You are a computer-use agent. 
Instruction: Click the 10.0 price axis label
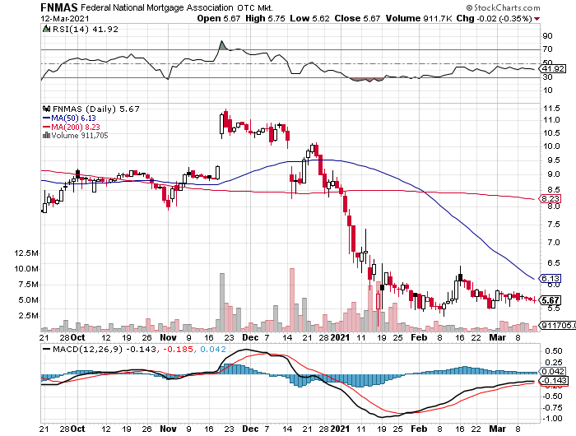tap(551, 146)
